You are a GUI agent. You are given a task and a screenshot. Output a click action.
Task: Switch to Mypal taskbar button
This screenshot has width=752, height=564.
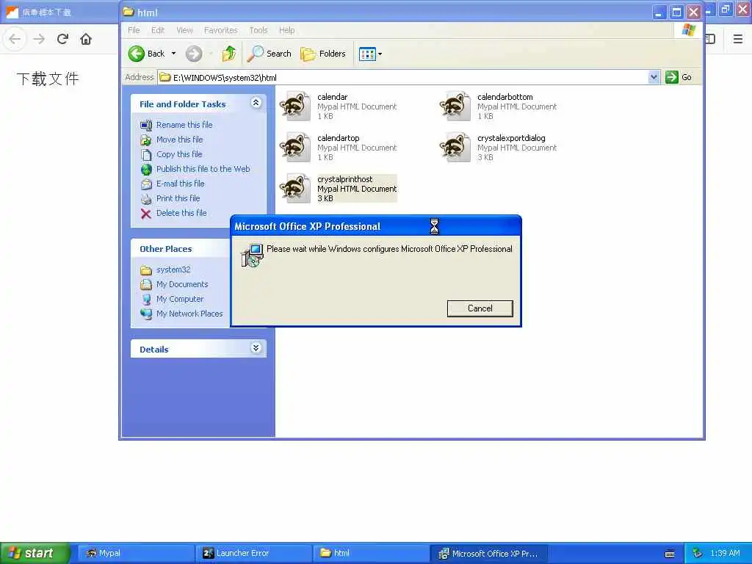[135, 554]
